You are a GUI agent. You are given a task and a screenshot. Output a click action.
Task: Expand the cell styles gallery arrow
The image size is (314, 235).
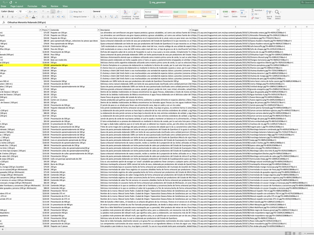pyautogui.click(x=218, y=14)
